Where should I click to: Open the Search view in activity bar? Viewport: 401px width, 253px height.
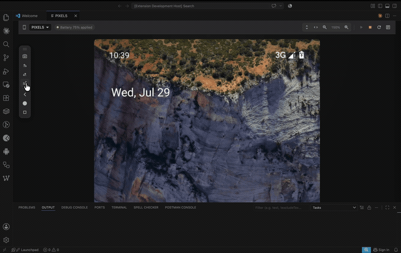pos(6,44)
